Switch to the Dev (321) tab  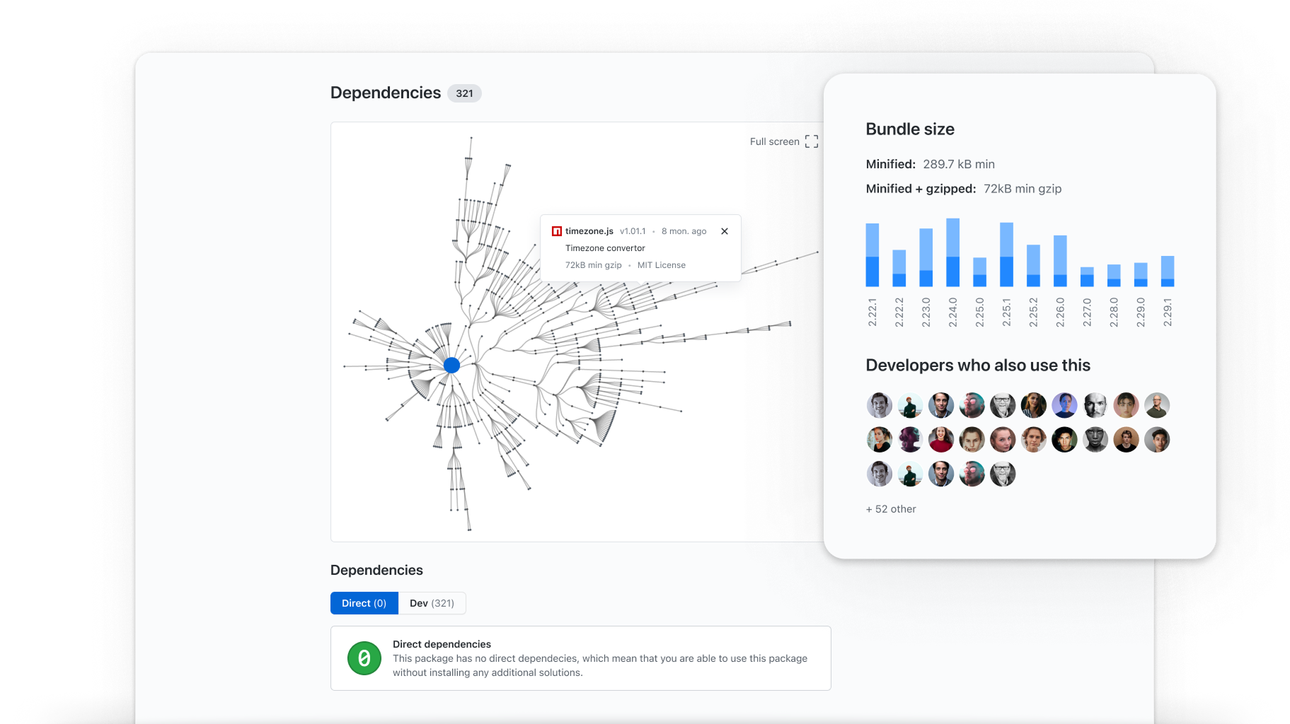tap(432, 603)
